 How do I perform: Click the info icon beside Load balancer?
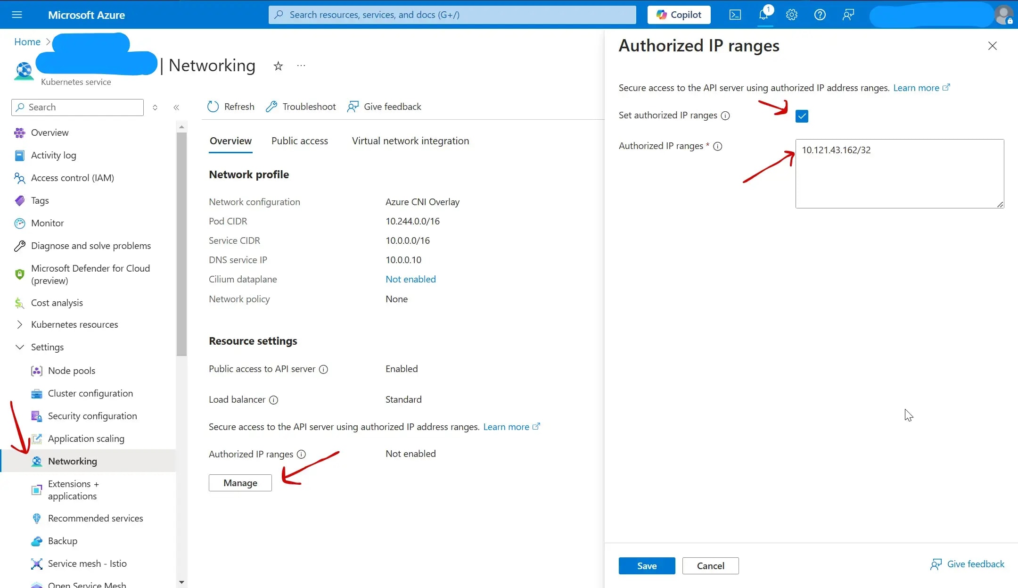pyautogui.click(x=273, y=400)
